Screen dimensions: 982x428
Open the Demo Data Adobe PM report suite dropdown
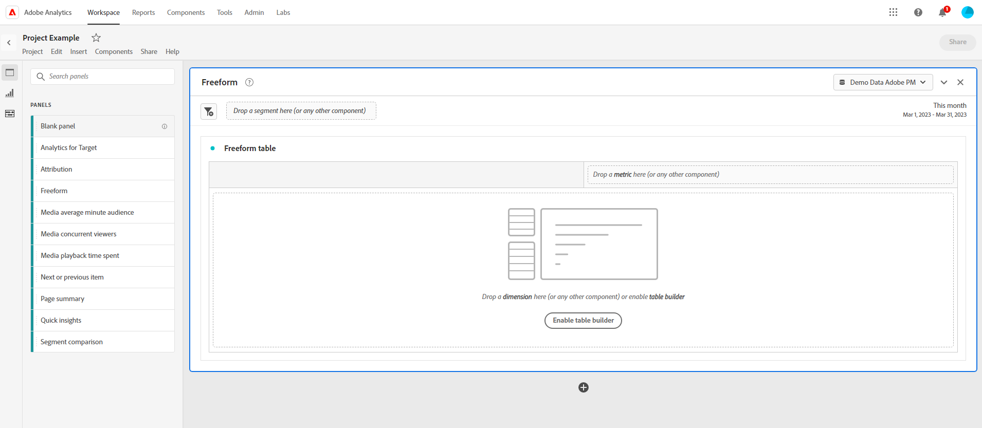[883, 82]
